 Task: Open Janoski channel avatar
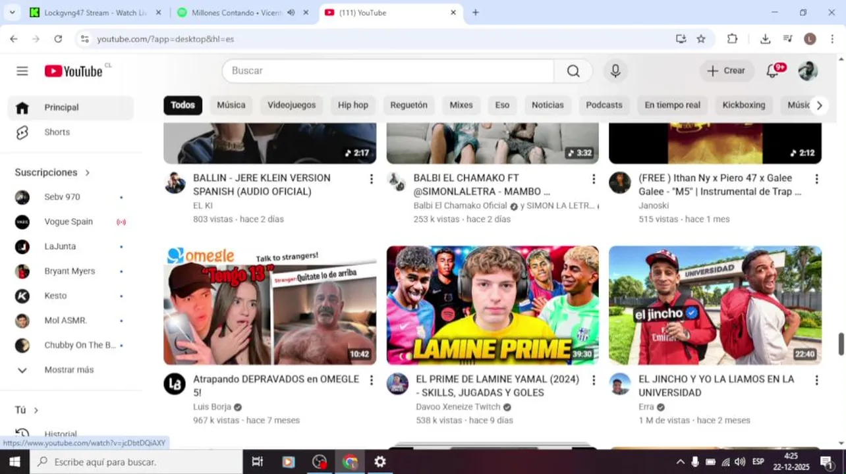[620, 182]
